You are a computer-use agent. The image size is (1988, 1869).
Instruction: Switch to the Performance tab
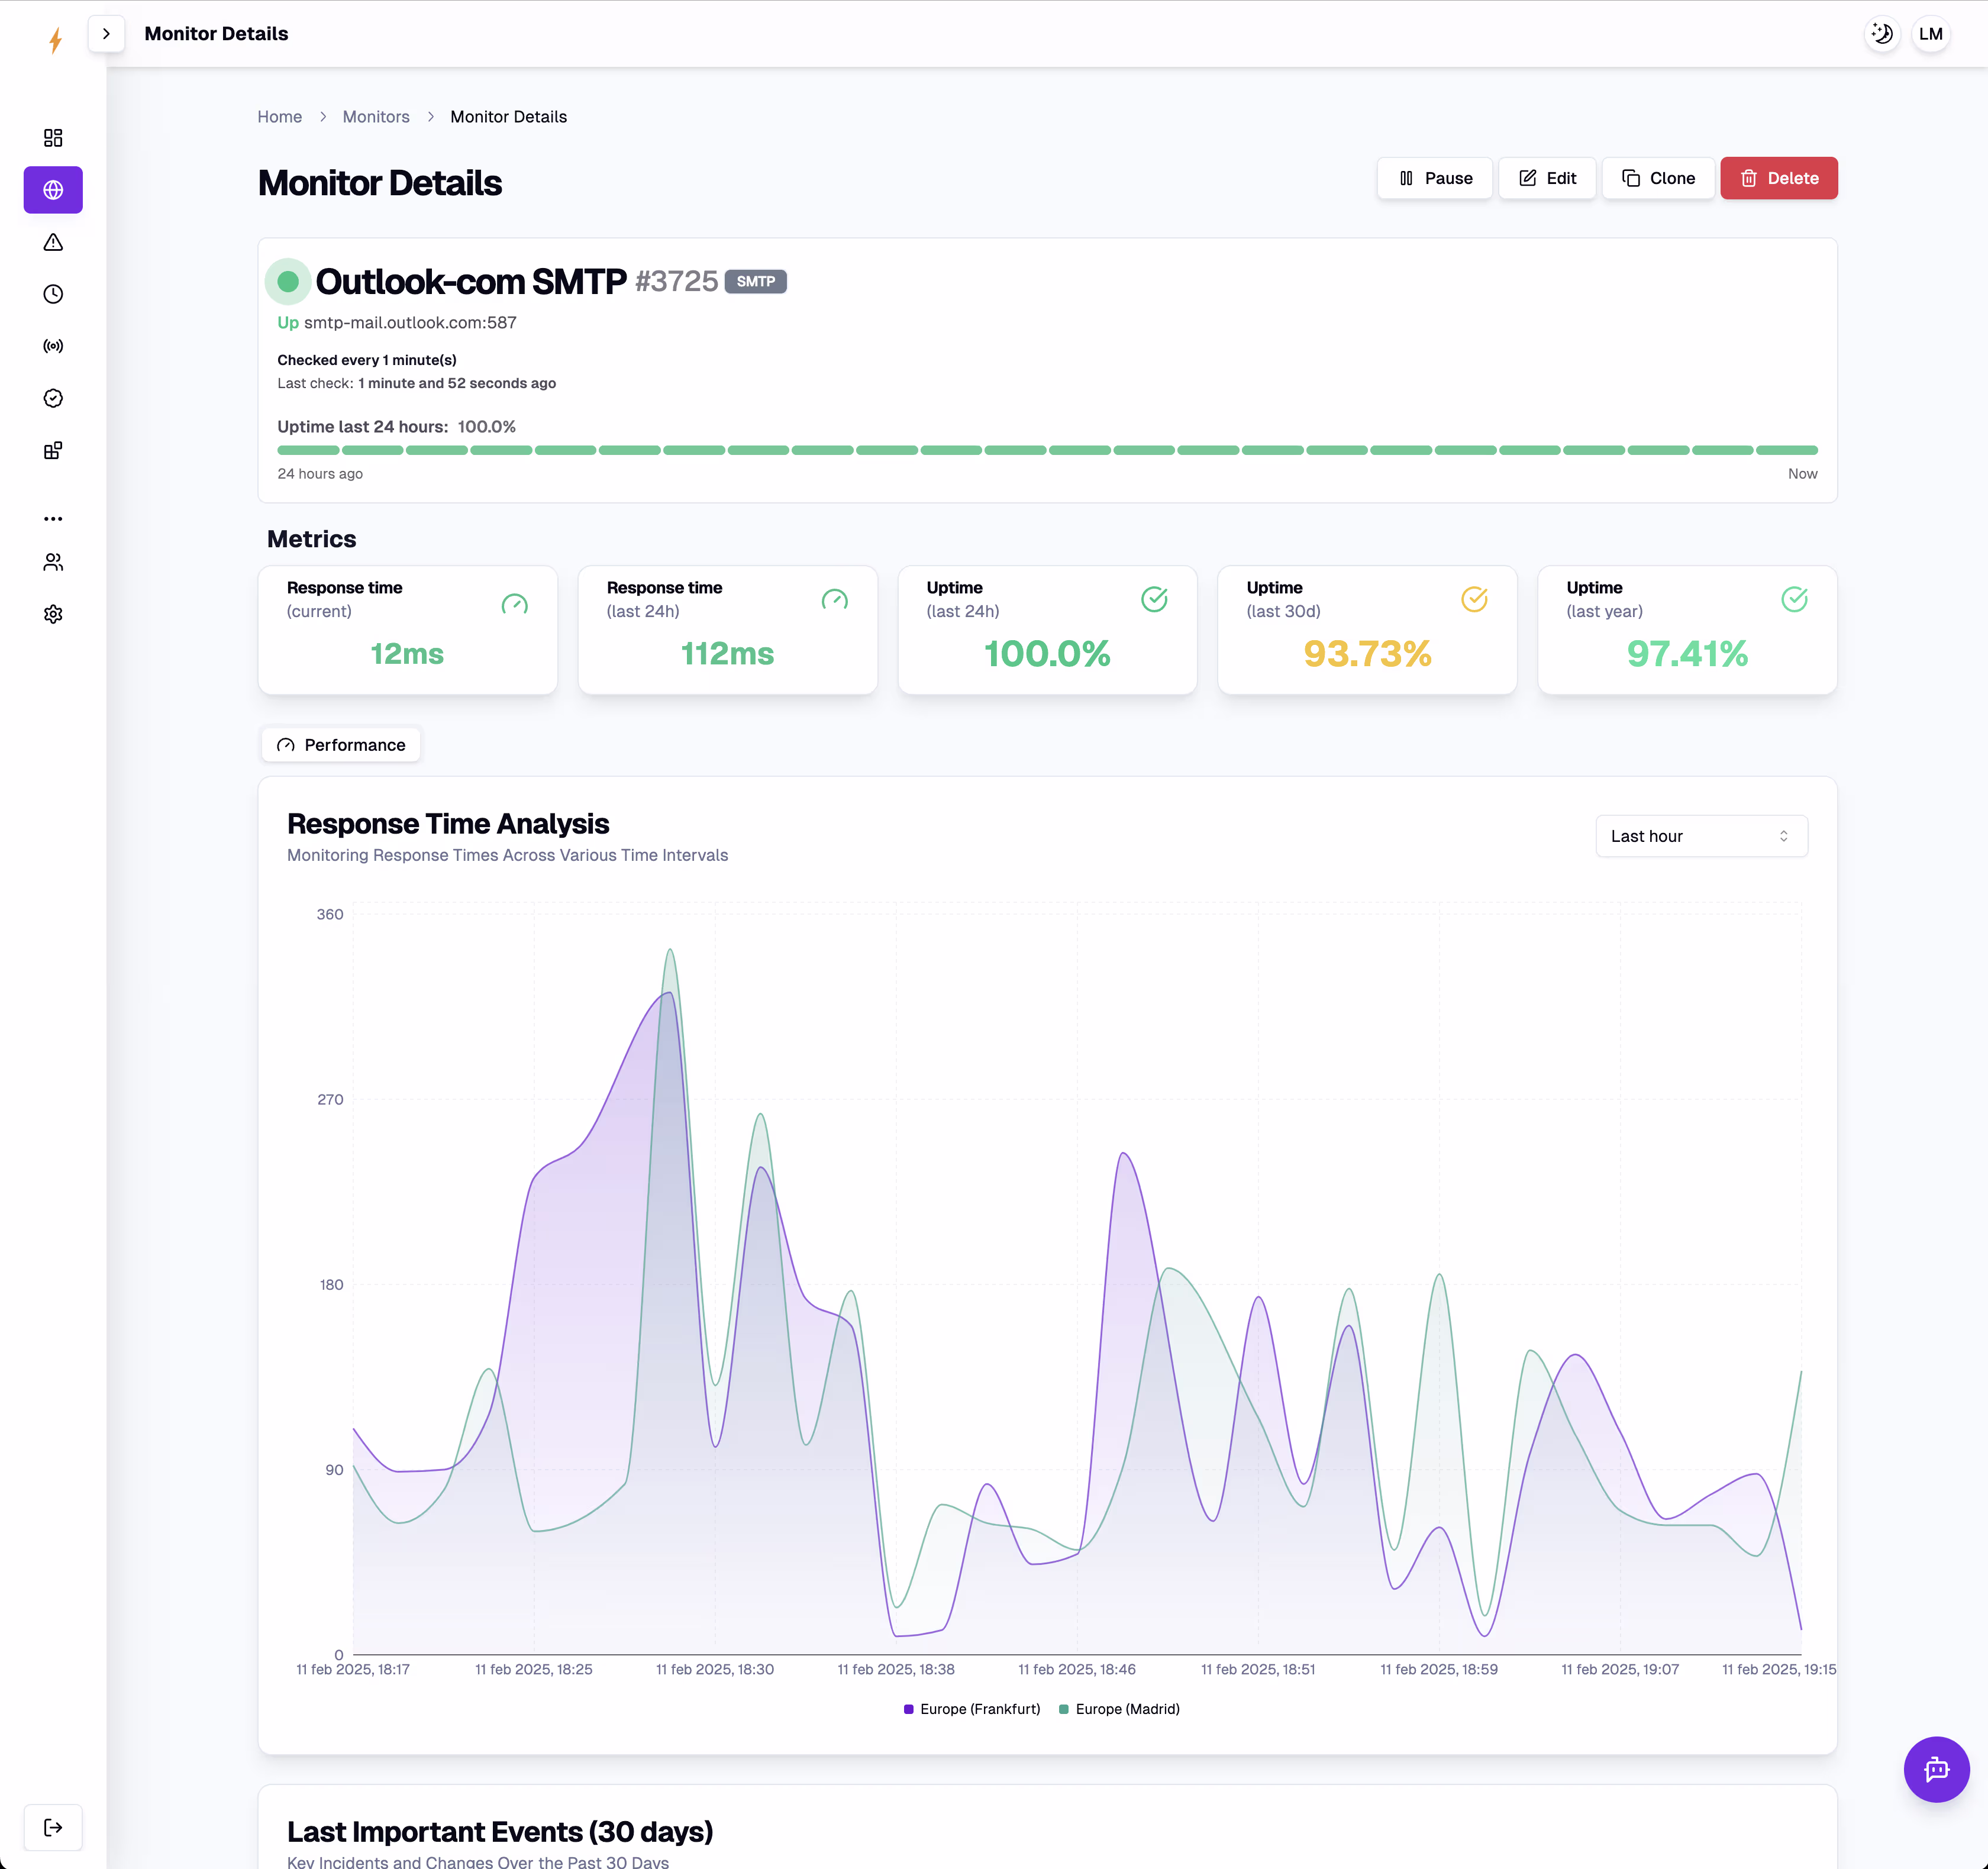pos(340,744)
